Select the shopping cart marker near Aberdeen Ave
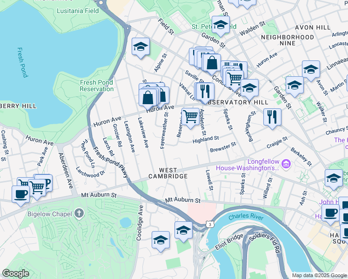The image size is (348, 279). tap(37, 187)
